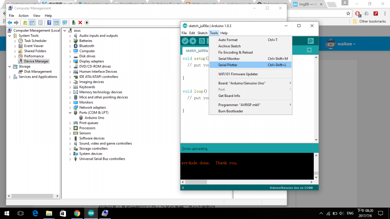Image resolution: width=390 pixels, height=219 pixels.
Task: Open the sketch tab dropdown arrow
Action: [x=309, y=50]
